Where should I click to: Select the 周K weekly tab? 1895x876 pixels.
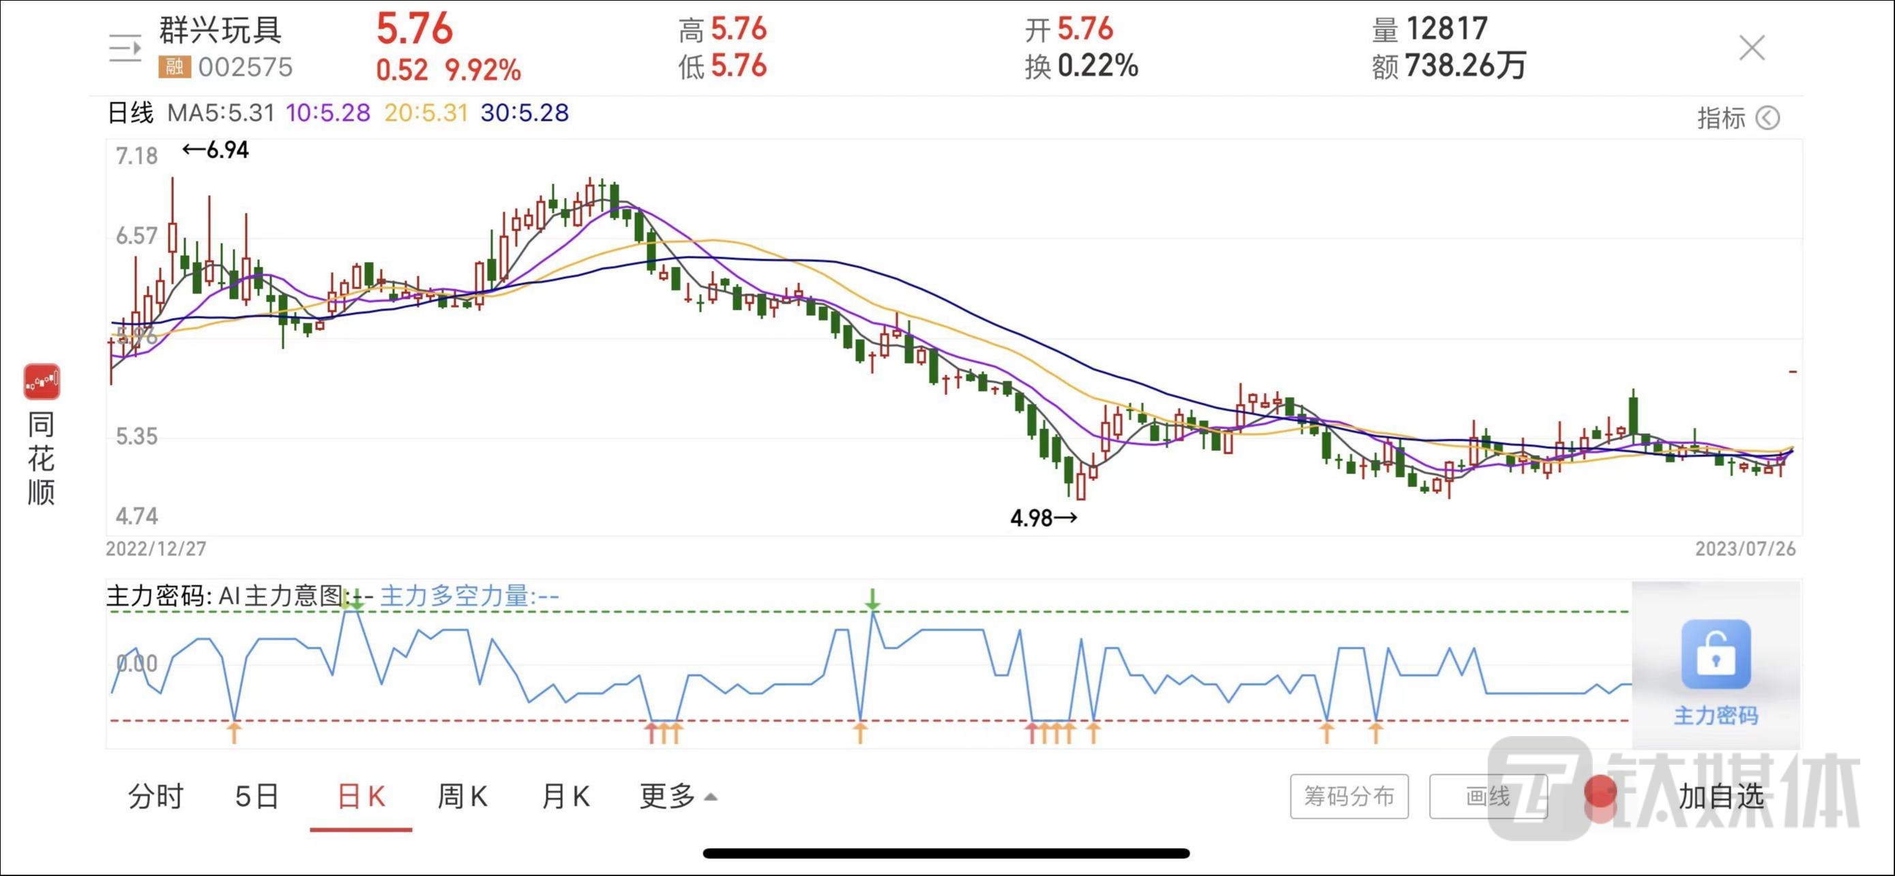coord(462,795)
